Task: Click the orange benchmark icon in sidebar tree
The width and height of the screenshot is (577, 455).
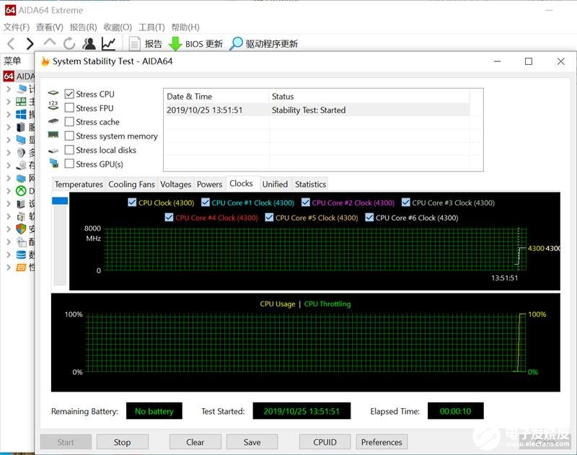Action: click(21, 267)
